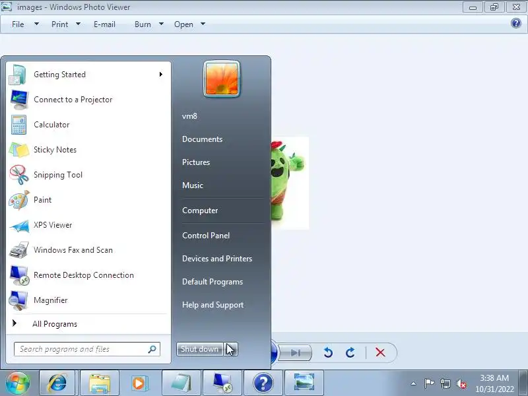
Task: Launch Windows Fax and Scan icon
Action: [19, 250]
